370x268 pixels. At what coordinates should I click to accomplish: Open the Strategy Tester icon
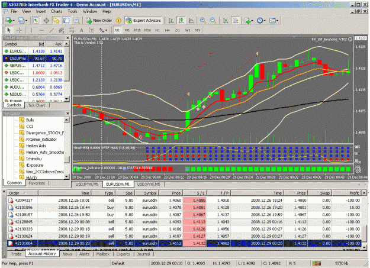click(x=76, y=21)
